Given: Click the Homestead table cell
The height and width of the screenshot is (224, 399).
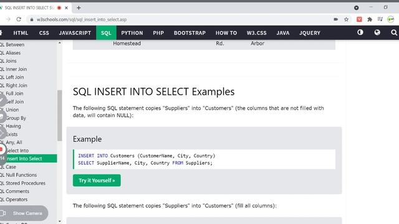Looking at the screenshot, I should pyautogui.click(x=127, y=44).
